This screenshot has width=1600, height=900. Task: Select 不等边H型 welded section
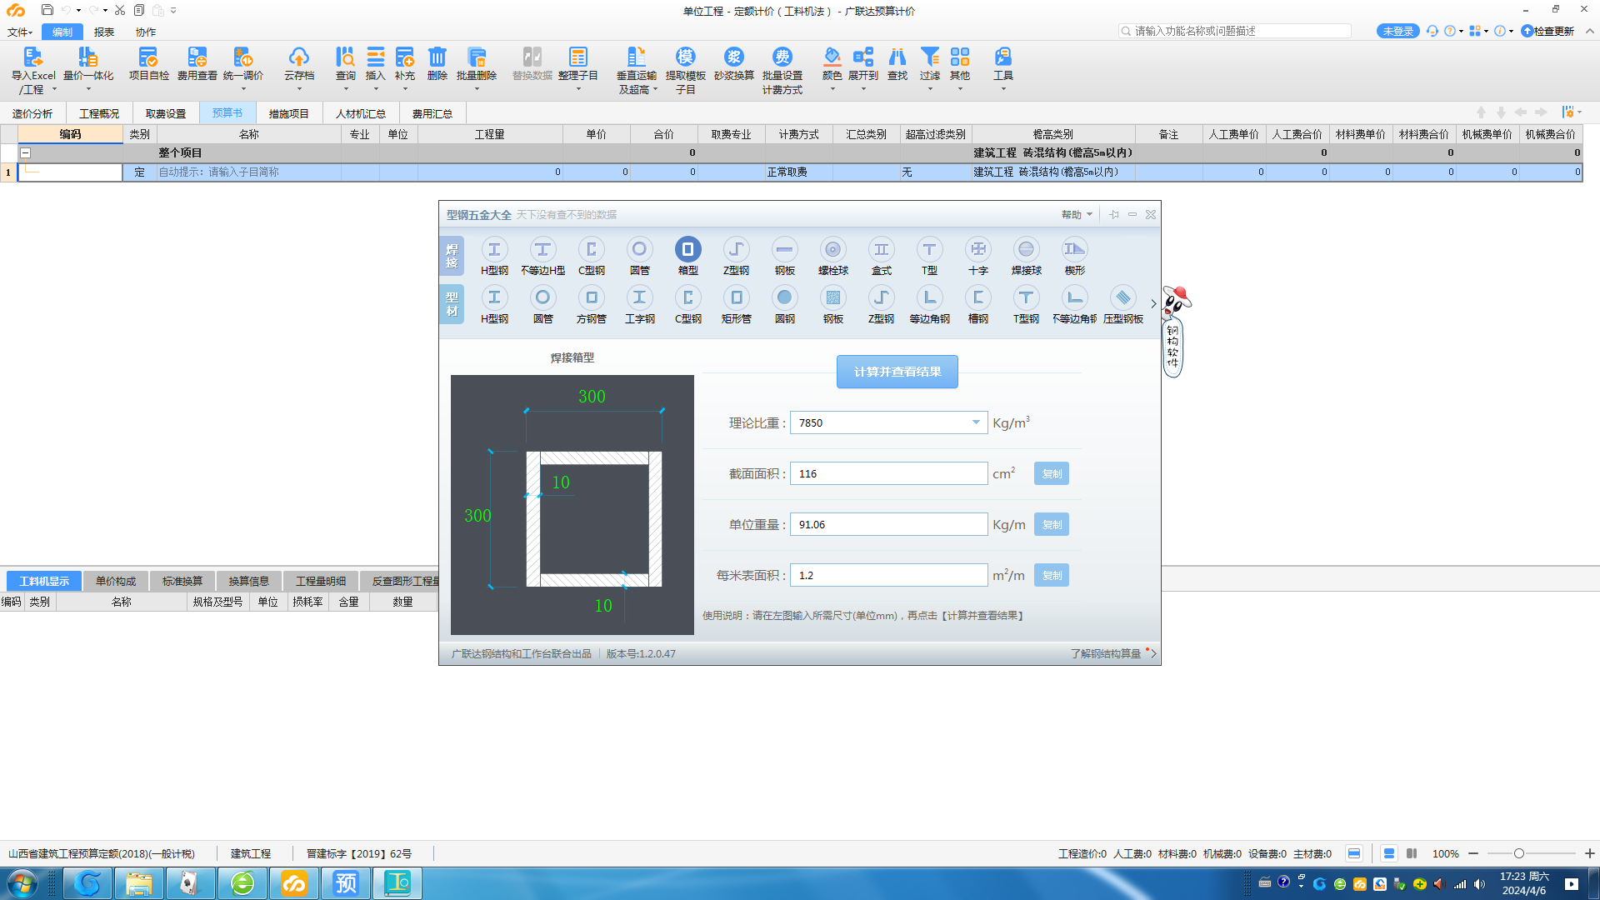pos(542,256)
